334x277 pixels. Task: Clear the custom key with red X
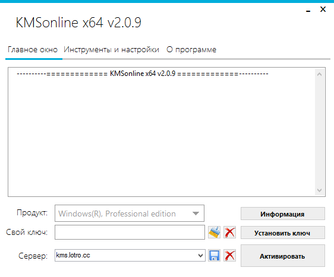point(229,232)
